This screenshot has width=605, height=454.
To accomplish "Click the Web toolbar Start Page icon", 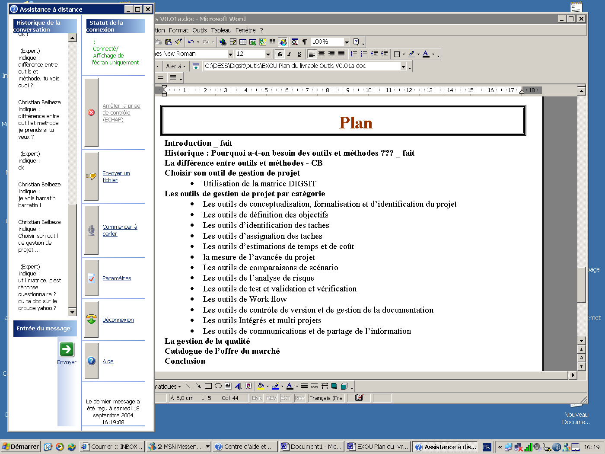I will tap(196, 66).
